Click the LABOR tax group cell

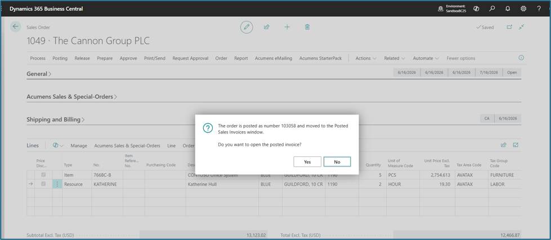(504, 184)
